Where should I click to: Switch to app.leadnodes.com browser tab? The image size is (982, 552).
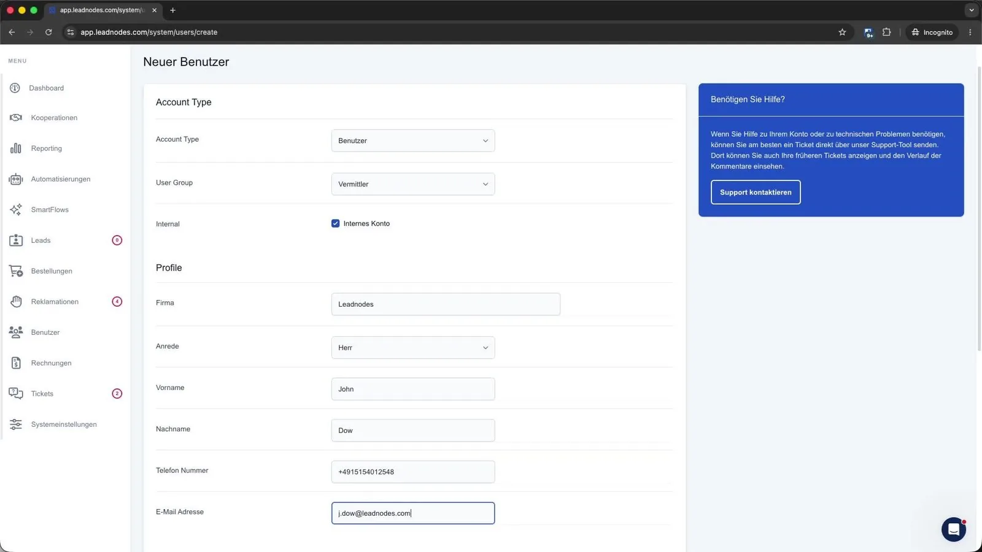click(103, 10)
